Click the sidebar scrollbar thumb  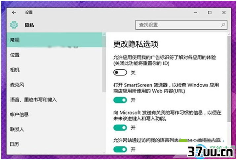coord(104,64)
